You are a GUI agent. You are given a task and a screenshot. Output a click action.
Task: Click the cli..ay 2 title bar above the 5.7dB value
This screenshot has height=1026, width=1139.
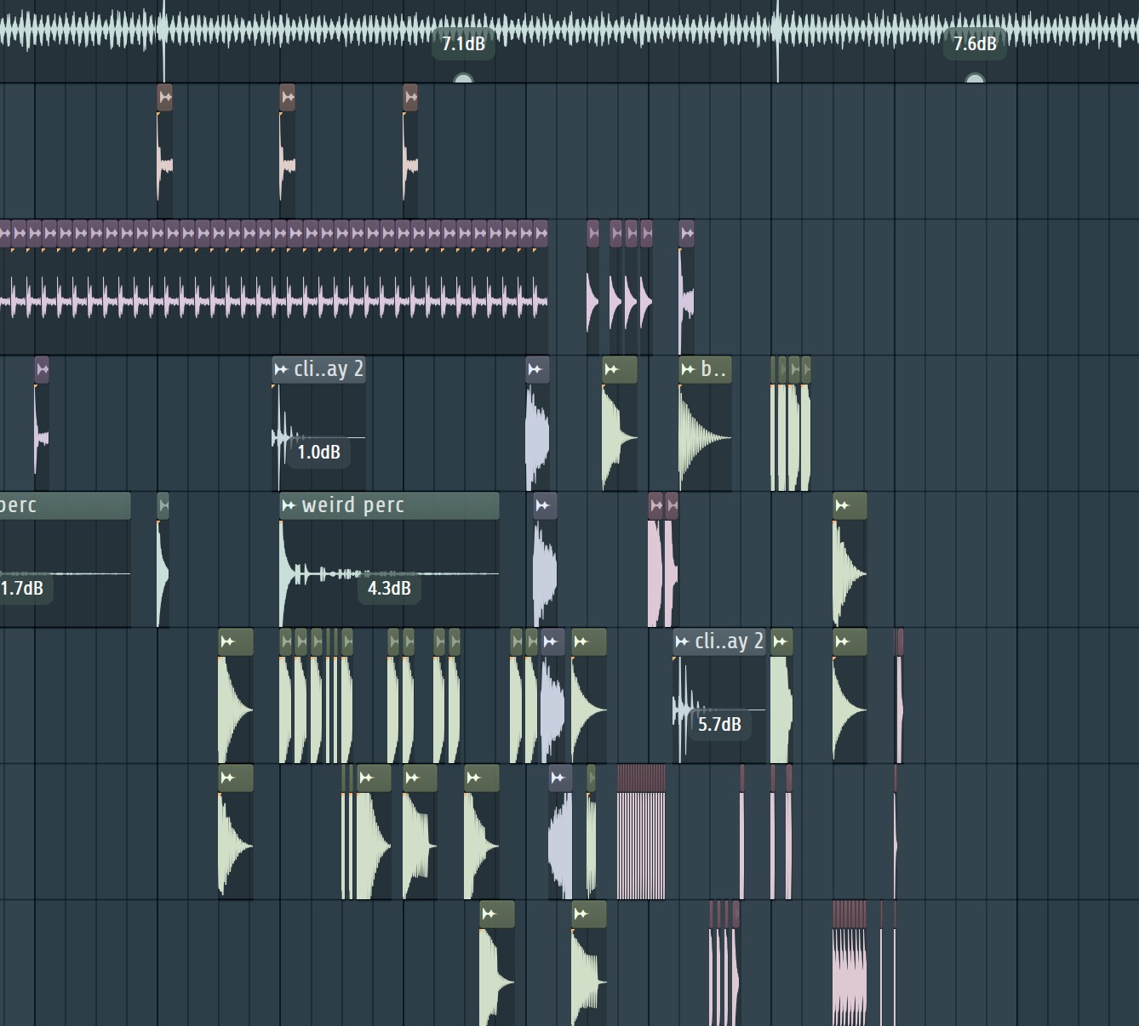pos(728,642)
